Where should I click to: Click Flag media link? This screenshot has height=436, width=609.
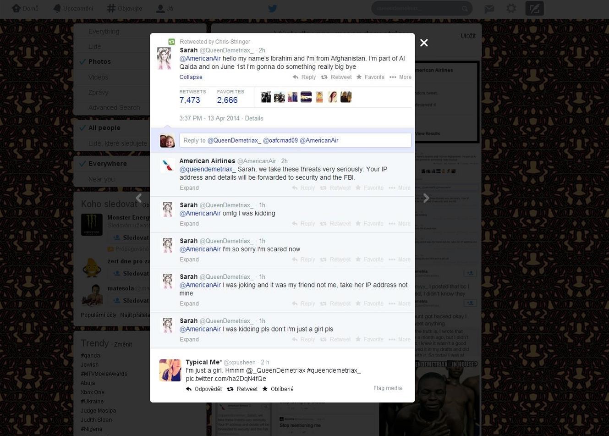click(x=388, y=388)
